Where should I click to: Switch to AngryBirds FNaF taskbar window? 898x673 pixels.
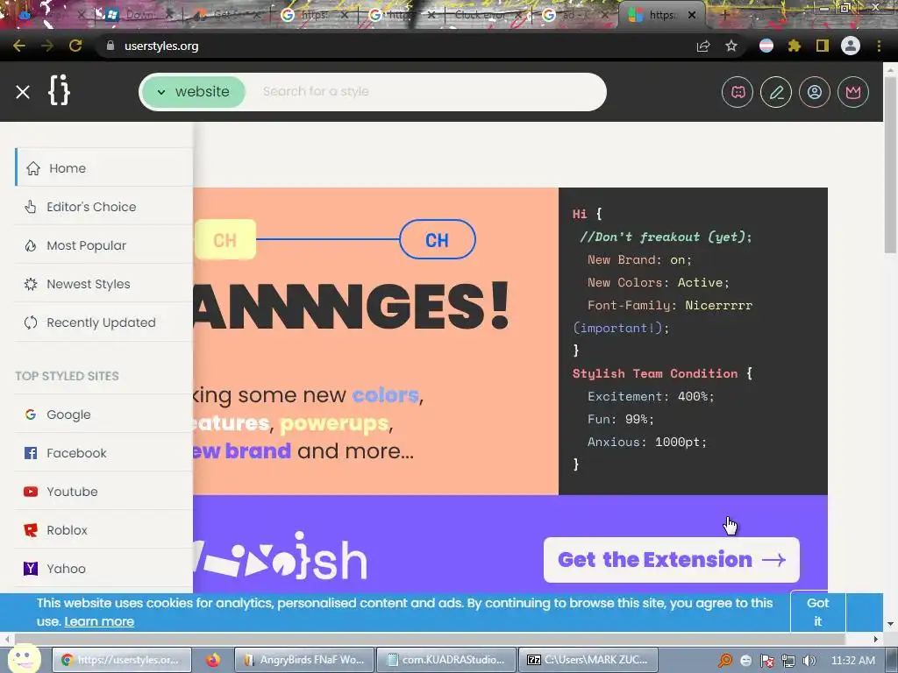(x=305, y=660)
